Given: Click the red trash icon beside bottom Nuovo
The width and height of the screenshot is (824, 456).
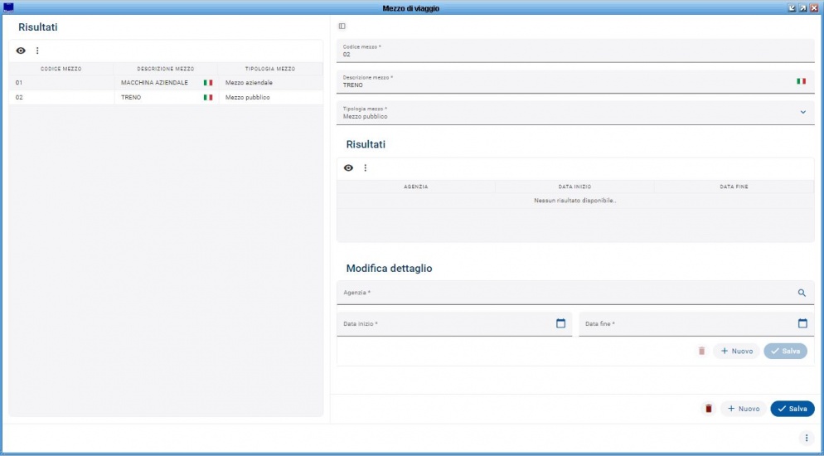Looking at the screenshot, I should [708, 409].
